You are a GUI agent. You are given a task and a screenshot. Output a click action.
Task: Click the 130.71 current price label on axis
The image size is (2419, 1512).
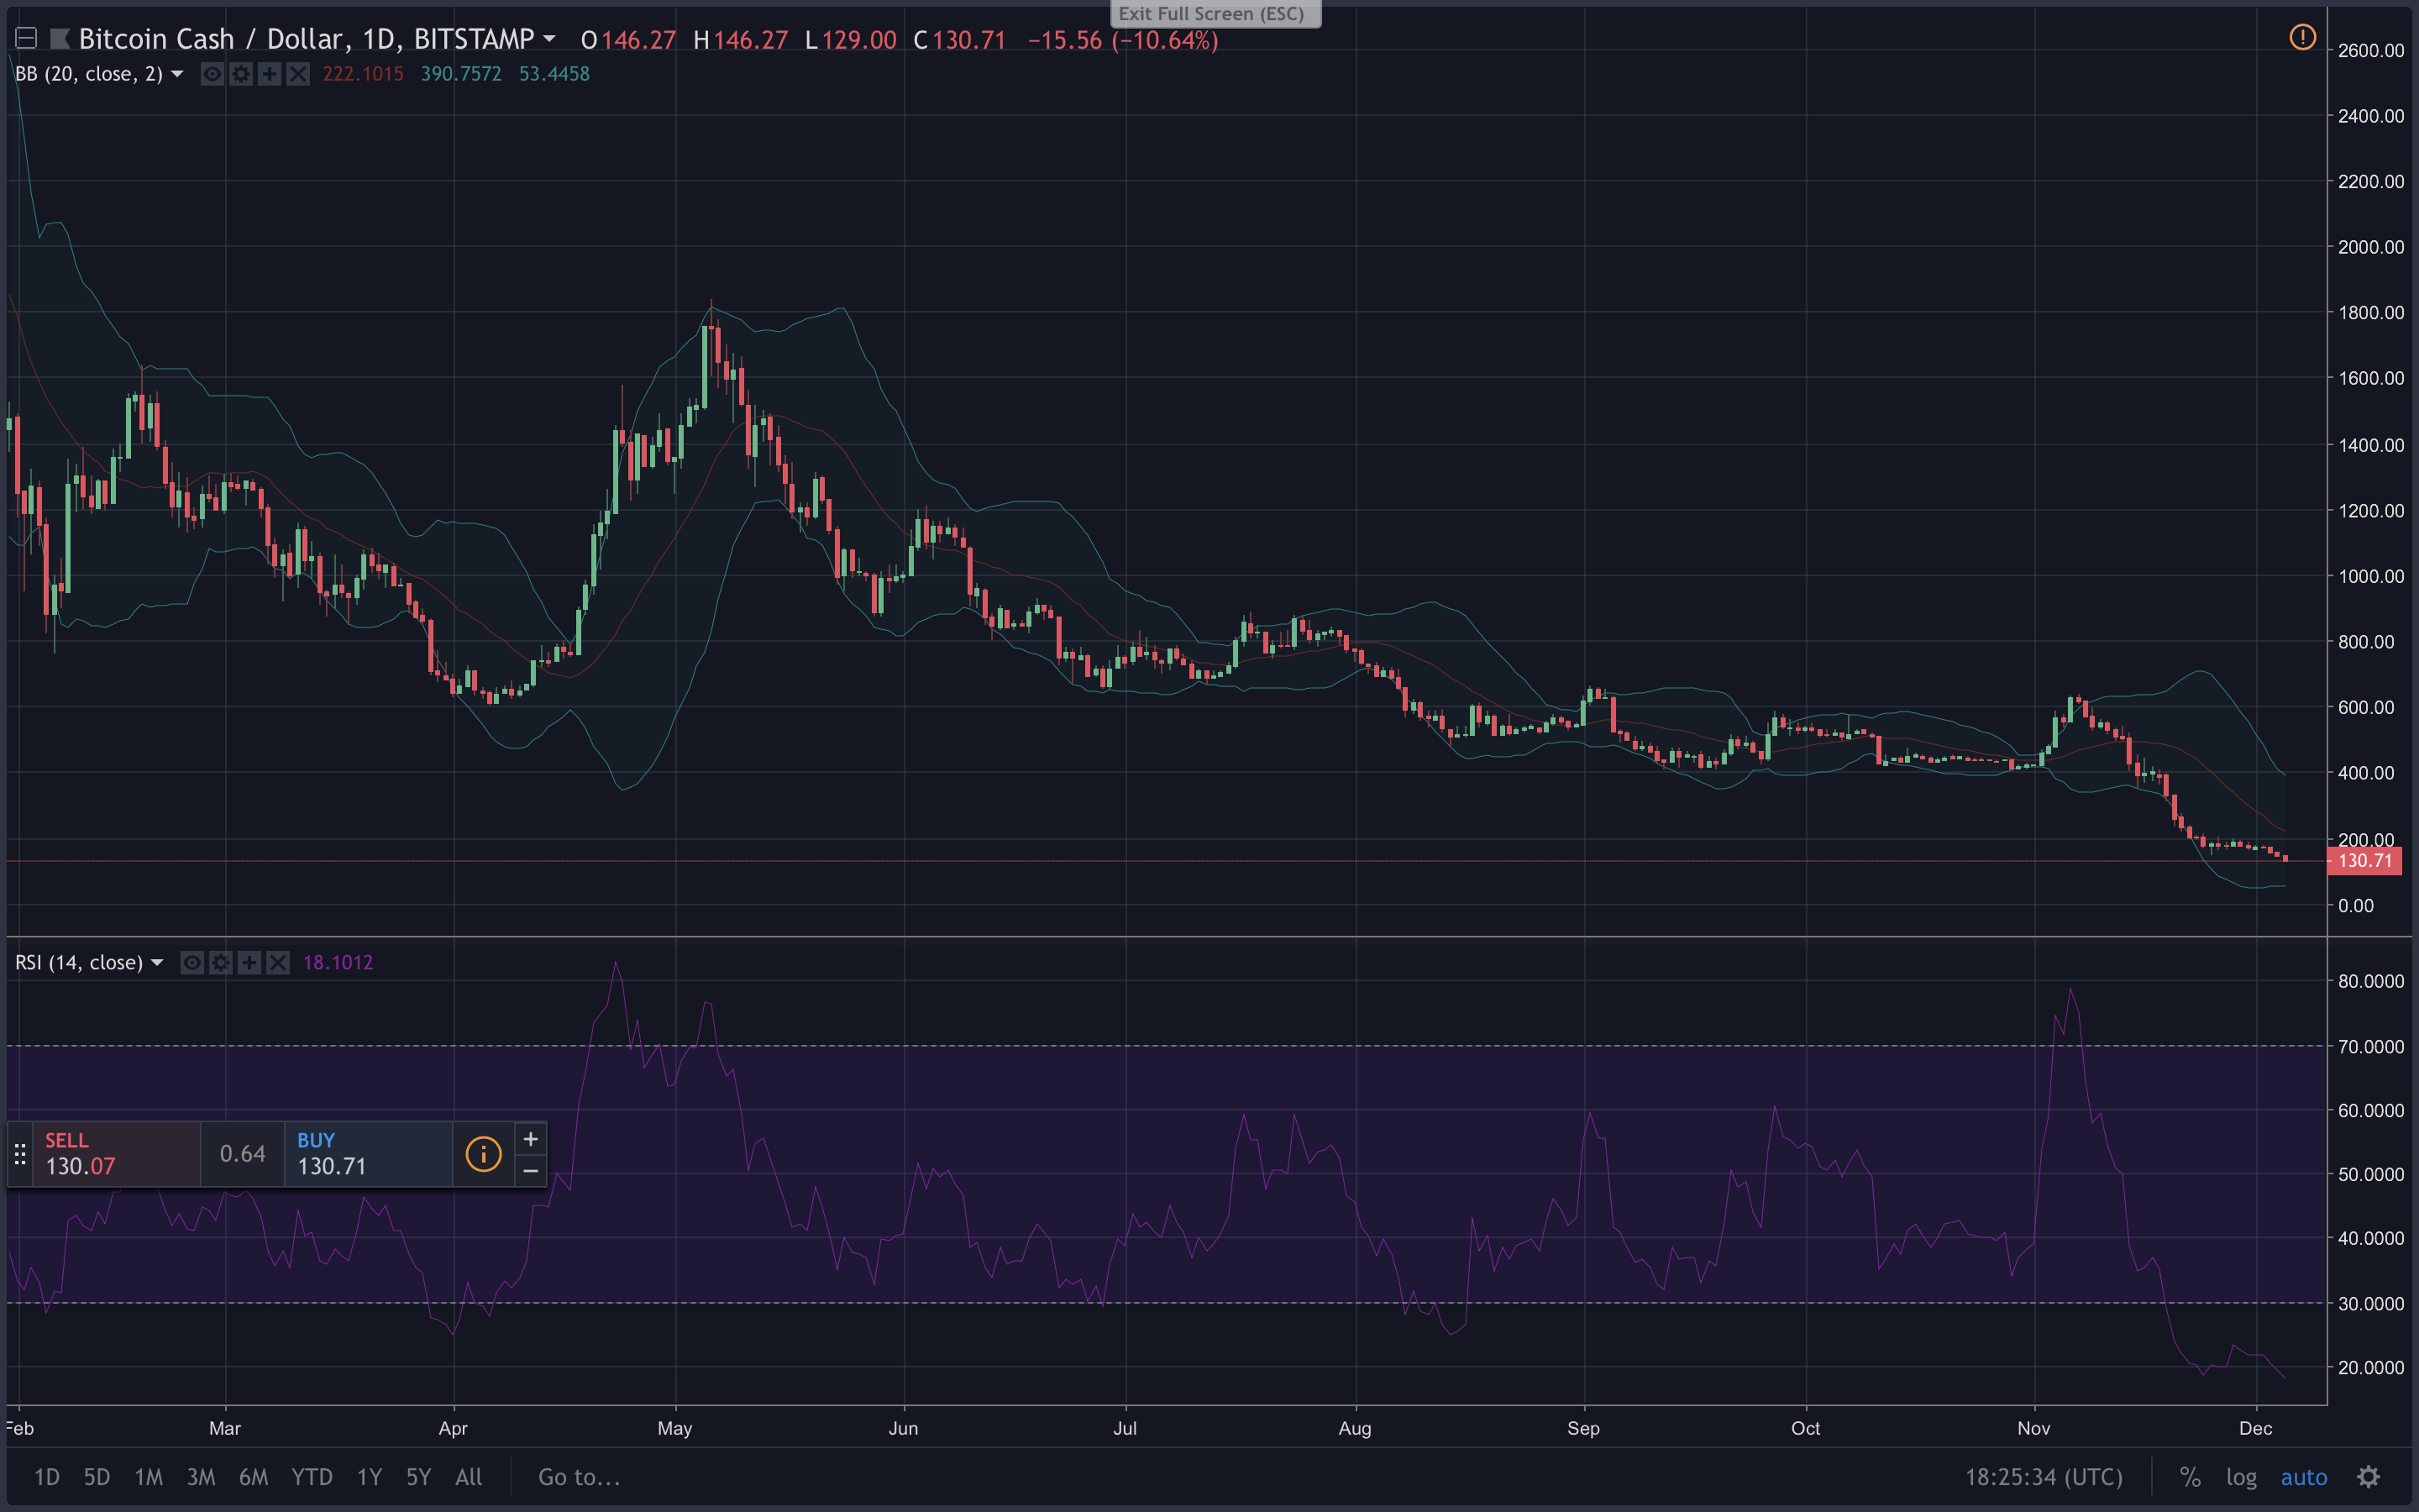tap(2364, 861)
